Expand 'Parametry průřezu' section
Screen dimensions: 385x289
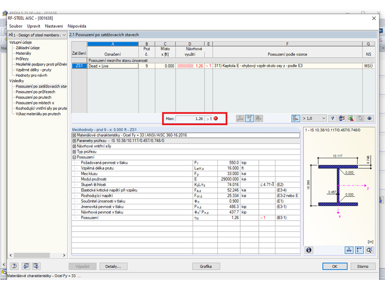[x=74, y=141]
